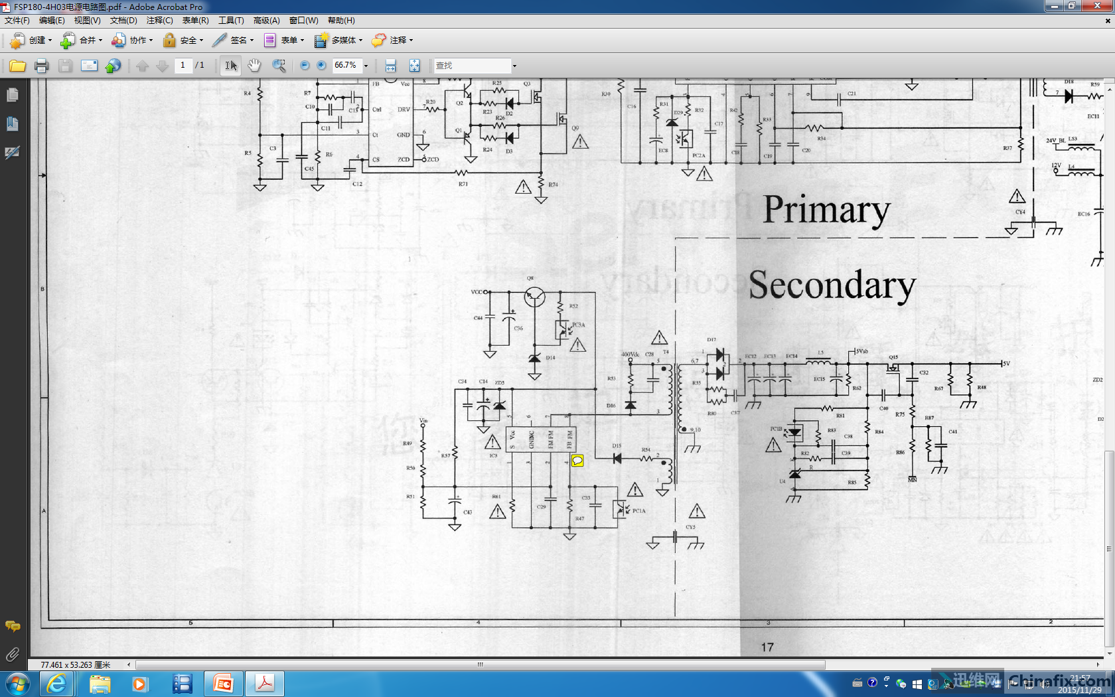
Task: Click the Fit Width scrolling icon
Action: click(x=391, y=66)
